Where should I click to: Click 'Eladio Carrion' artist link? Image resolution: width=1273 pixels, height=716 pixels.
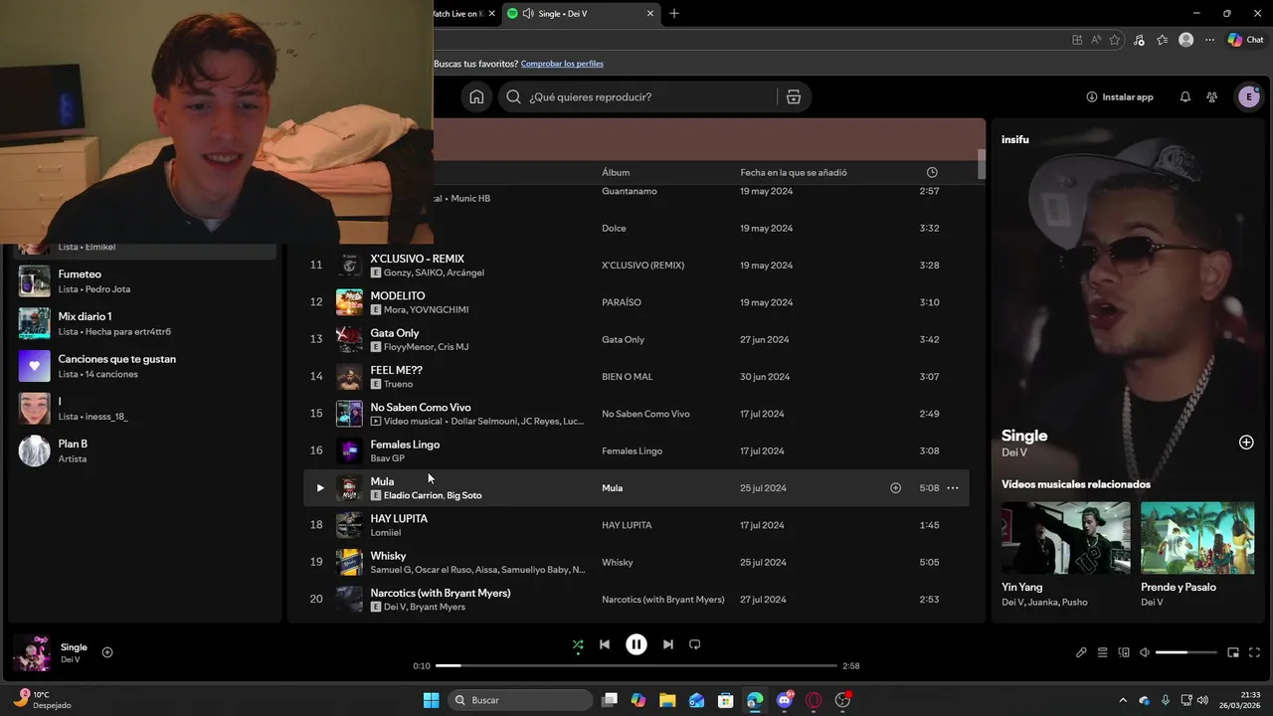tap(413, 495)
